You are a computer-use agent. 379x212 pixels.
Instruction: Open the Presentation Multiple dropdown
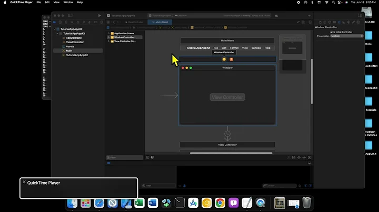pyautogui.click(x=346, y=36)
